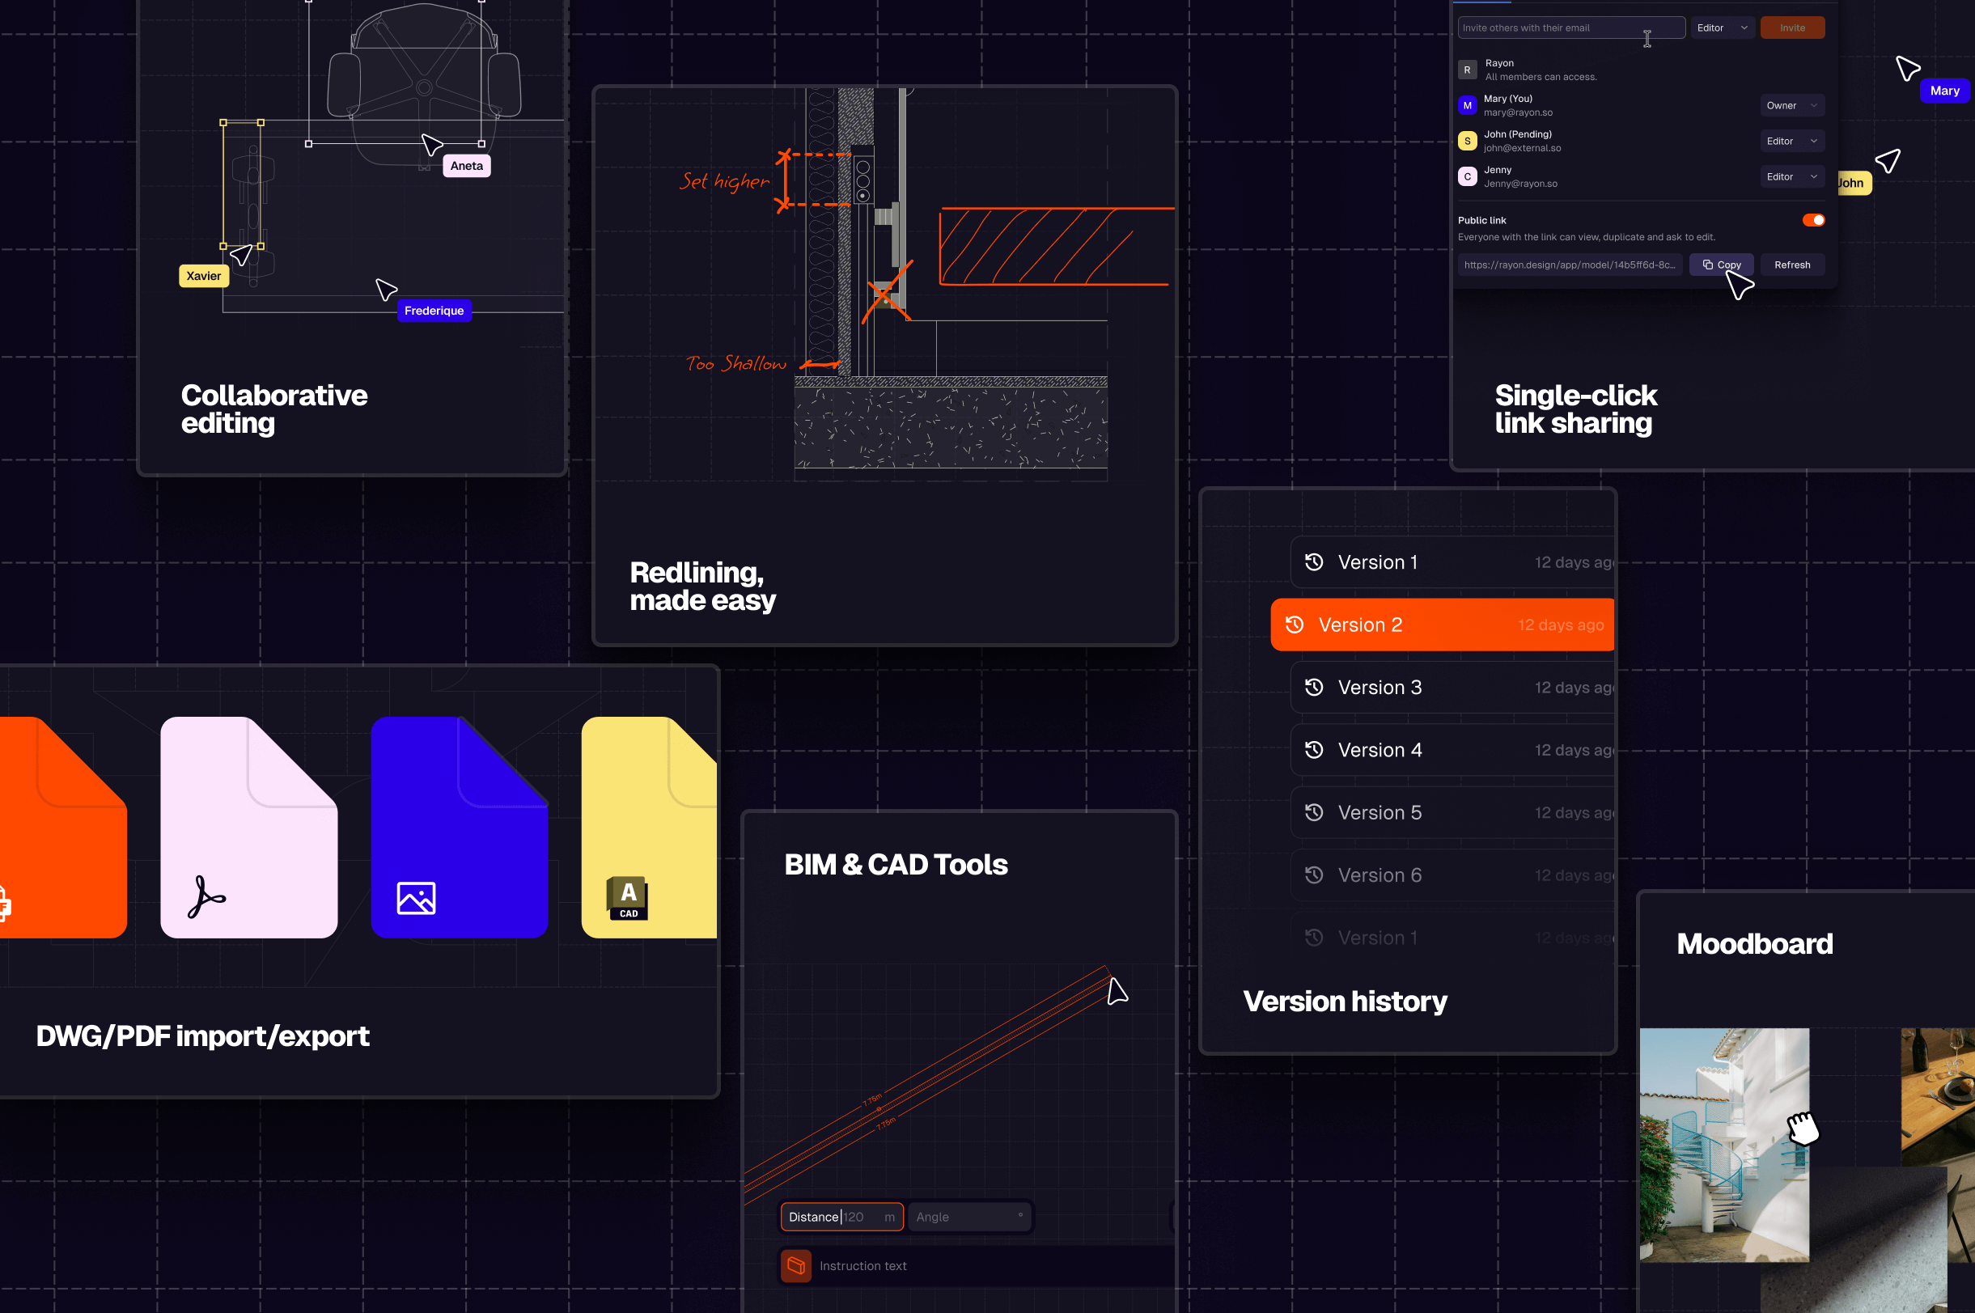Toggle the Public link switch off
The image size is (1975, 1313).
pos(1812,220)
